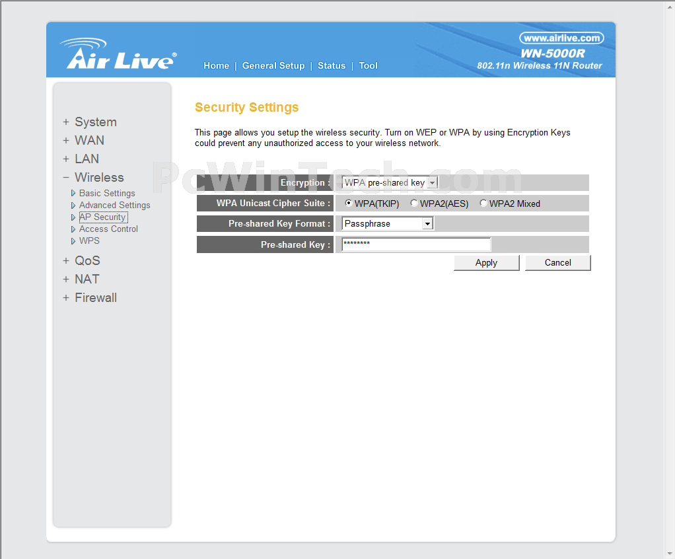
Task: Click the arrow icon beside Advanced Settings
Action: click(73, 205)
